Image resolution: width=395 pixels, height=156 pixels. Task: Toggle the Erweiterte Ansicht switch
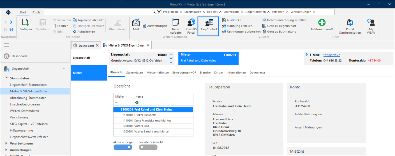point(148,147)
